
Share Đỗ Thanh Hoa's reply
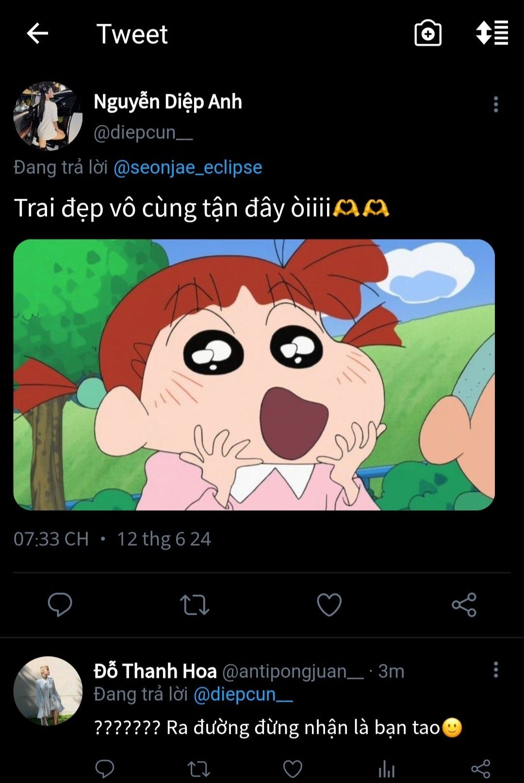point(480,768)
